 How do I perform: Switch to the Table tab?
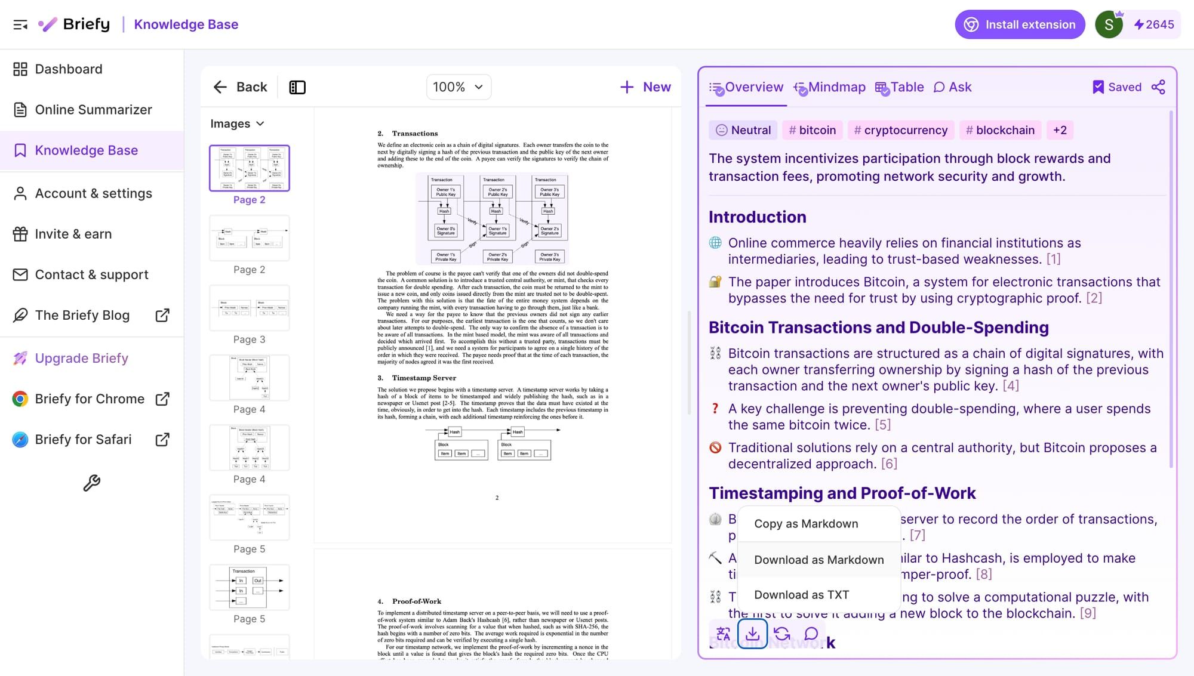pos(900,87)
